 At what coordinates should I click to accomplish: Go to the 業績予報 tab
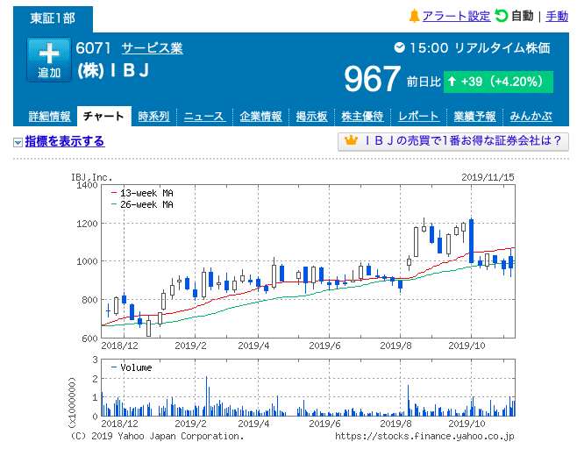point(474,117)
